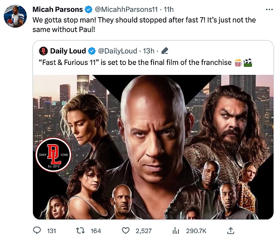Click Daily Loud's blue verified badge
279x240 pixels.
[92, 51]
